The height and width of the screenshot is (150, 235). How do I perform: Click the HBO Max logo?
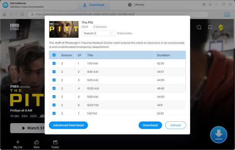click(14, 27)
